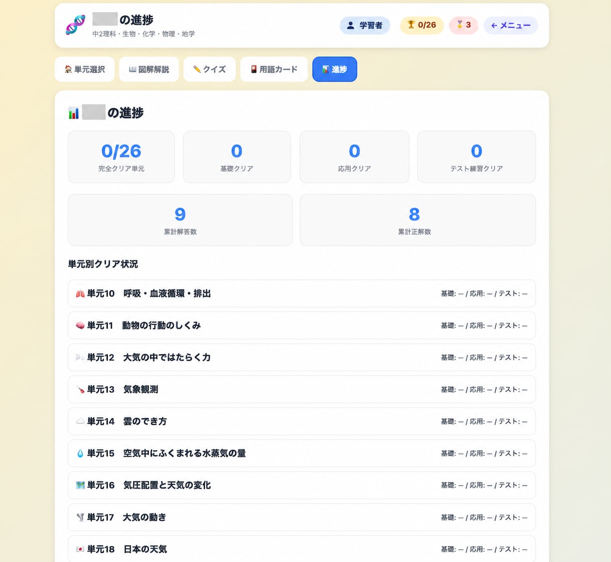Click the lungs icon for 単元10
611x562 pixels.
click(x=80, y=294)
